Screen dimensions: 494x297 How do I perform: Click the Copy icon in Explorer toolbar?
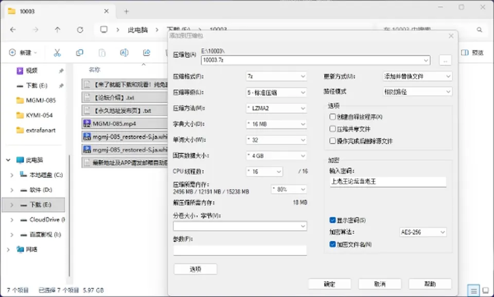click(x=80, y=52)
